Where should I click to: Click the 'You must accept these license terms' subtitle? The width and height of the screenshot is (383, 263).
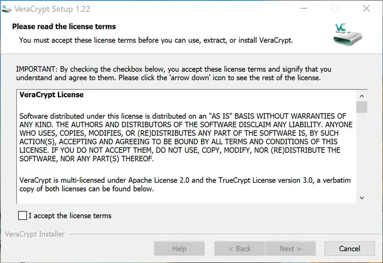tap(156, 40)
